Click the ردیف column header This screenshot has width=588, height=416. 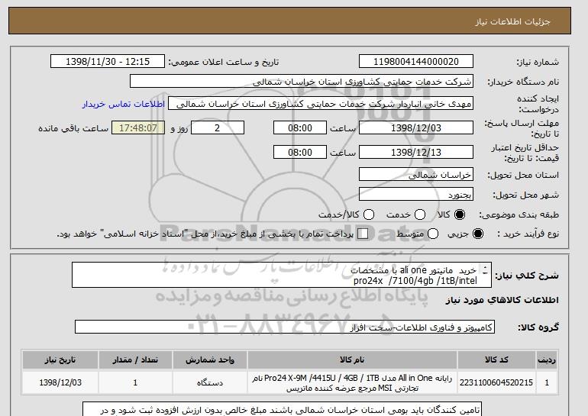(x=547, y=360)
